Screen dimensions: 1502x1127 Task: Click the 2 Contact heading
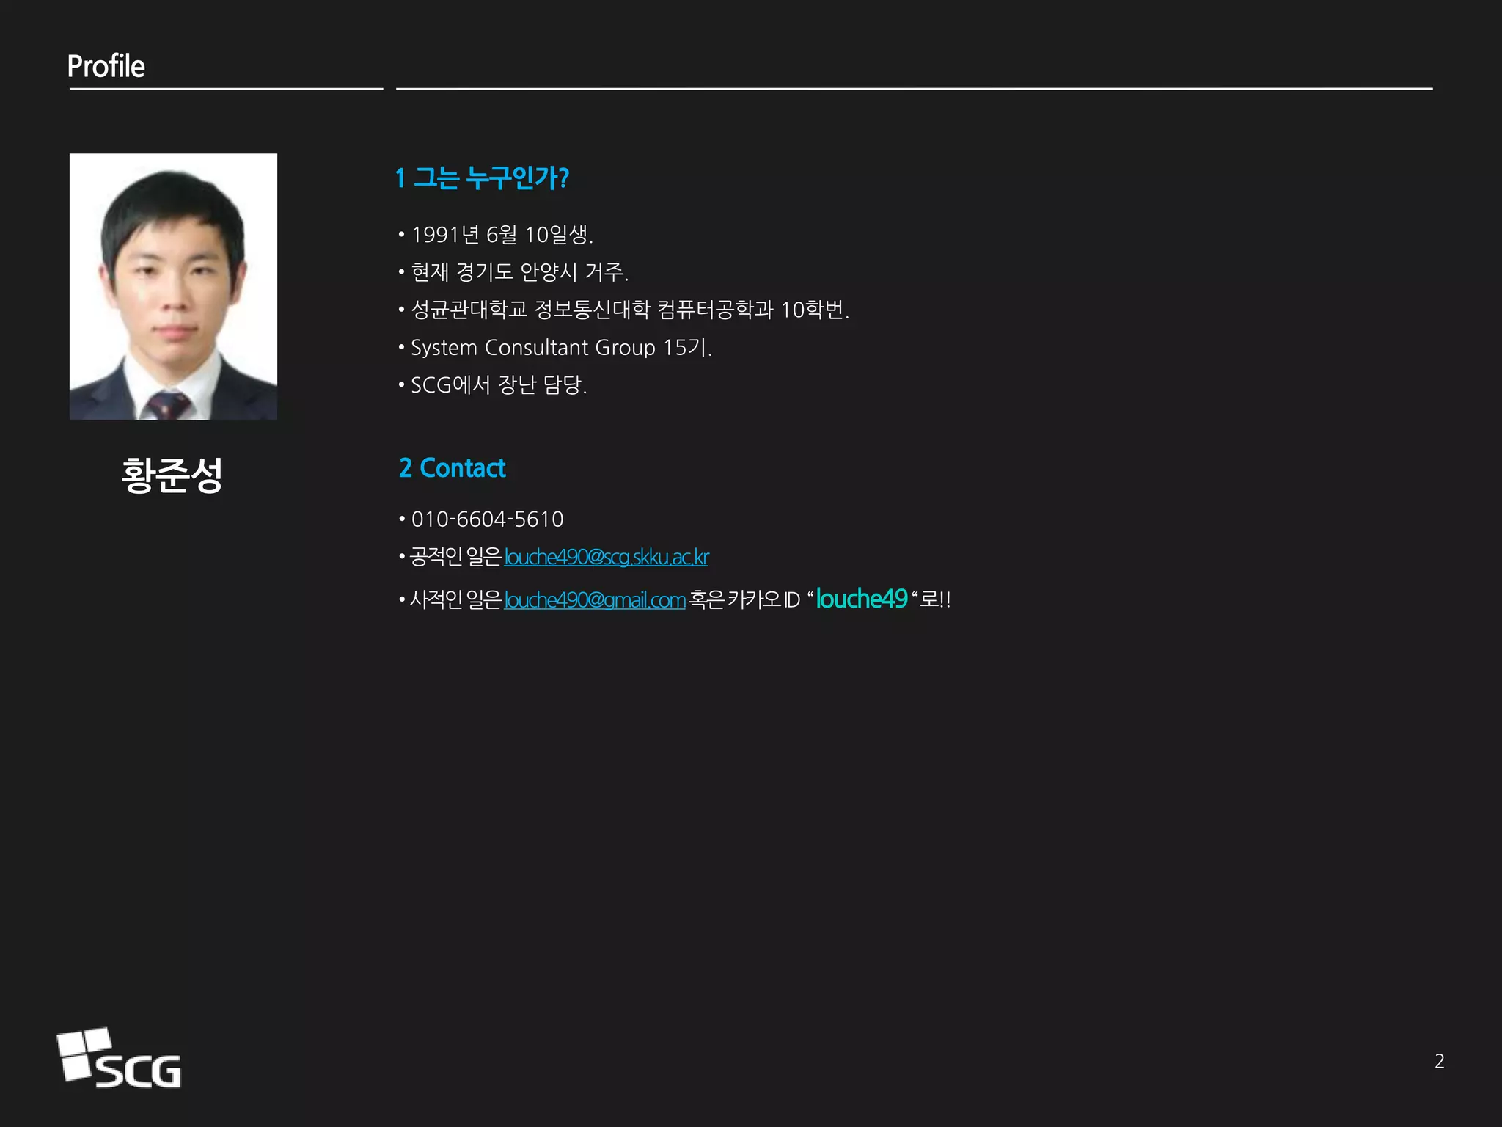coord(452,467)
